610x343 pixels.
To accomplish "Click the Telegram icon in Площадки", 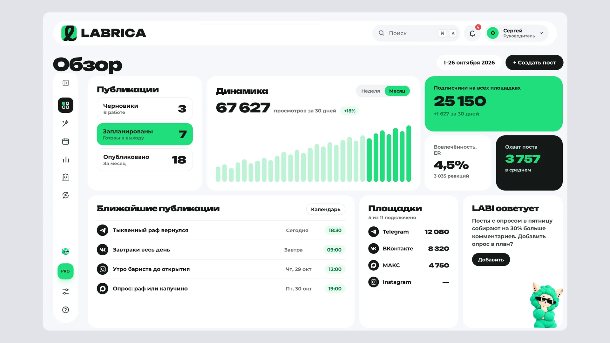I will [x=374, y=232].
